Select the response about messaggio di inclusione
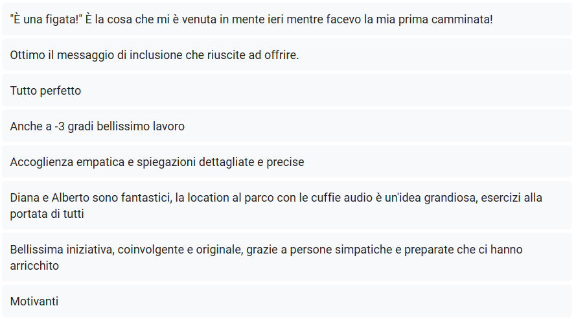 click(288, 55)
